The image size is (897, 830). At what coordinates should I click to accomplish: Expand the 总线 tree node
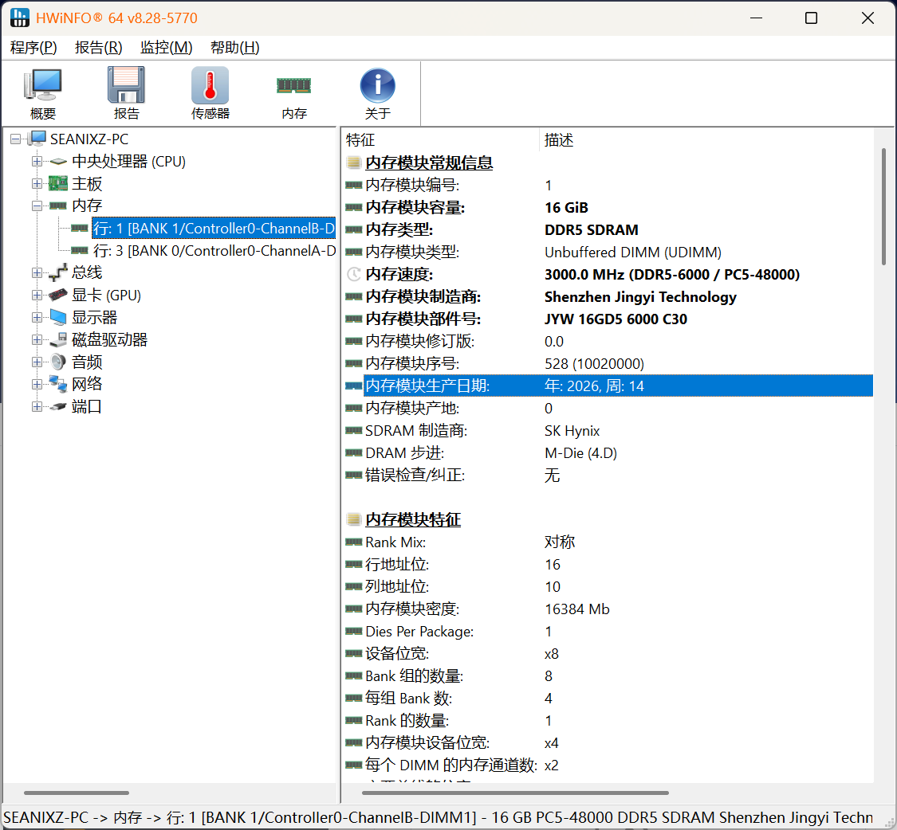point(37,272)
